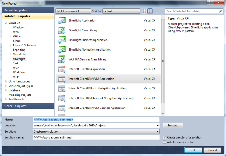Open the Online Templates section
Image resolution: width=226 pixels, height=156 pixels.
(15, 106)
